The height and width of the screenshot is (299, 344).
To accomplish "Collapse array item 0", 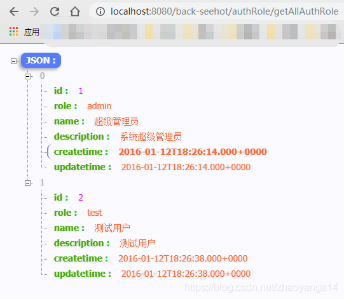I will [x=27, y=76].
